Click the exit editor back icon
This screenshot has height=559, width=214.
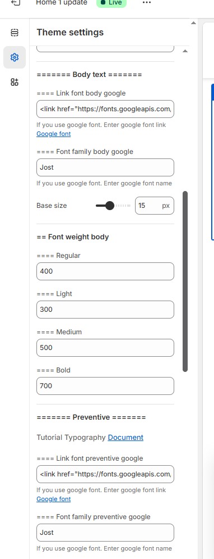coord(15,3)
